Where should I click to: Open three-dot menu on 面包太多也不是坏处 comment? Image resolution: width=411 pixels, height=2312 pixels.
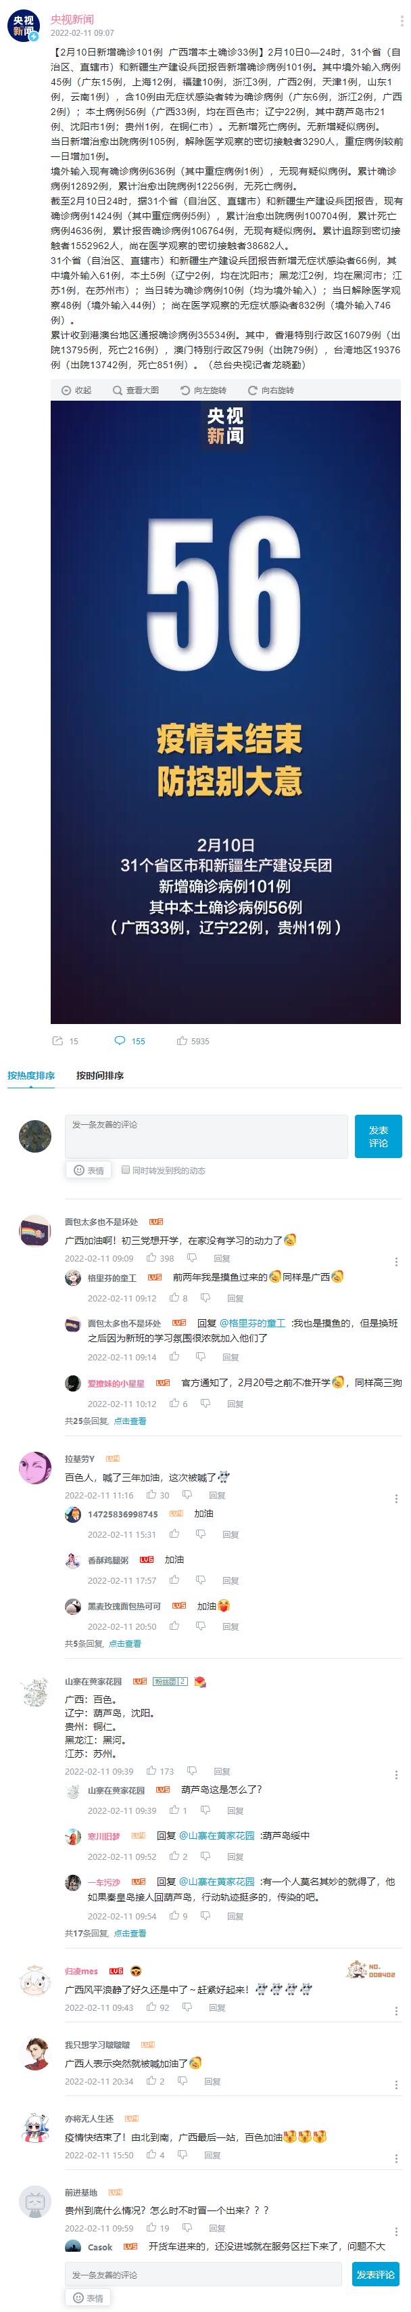click(397, 1261)
